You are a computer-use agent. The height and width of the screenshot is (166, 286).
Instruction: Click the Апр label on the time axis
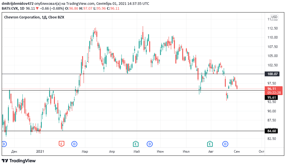pyautogui.click(x=112, y=152)
